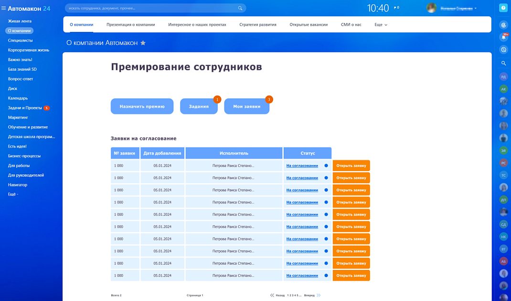This screenshot has width=511, height=301.
Task: Open the notifications bell icon
Action: 503,37
